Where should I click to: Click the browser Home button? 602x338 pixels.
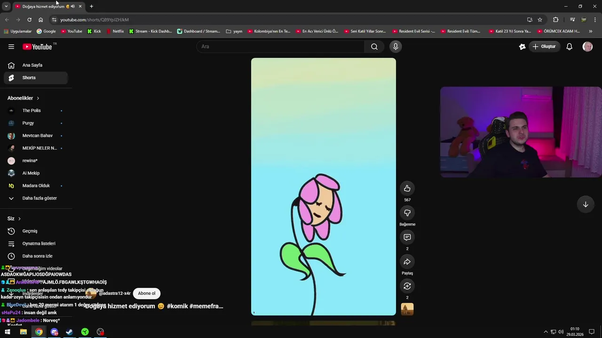tap(40, 20)
